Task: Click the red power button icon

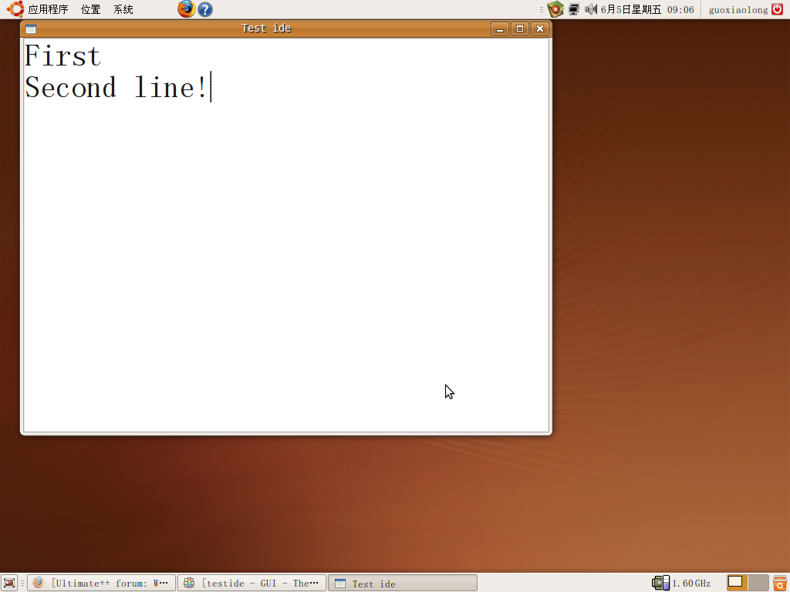Action: coord(777,9)
